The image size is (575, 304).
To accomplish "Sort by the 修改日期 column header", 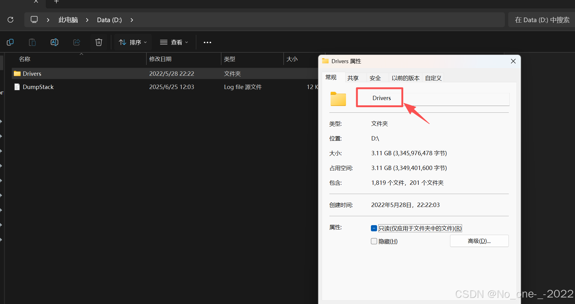I will click(160, 59).
